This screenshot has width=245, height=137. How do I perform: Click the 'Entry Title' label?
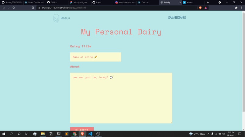81,46
